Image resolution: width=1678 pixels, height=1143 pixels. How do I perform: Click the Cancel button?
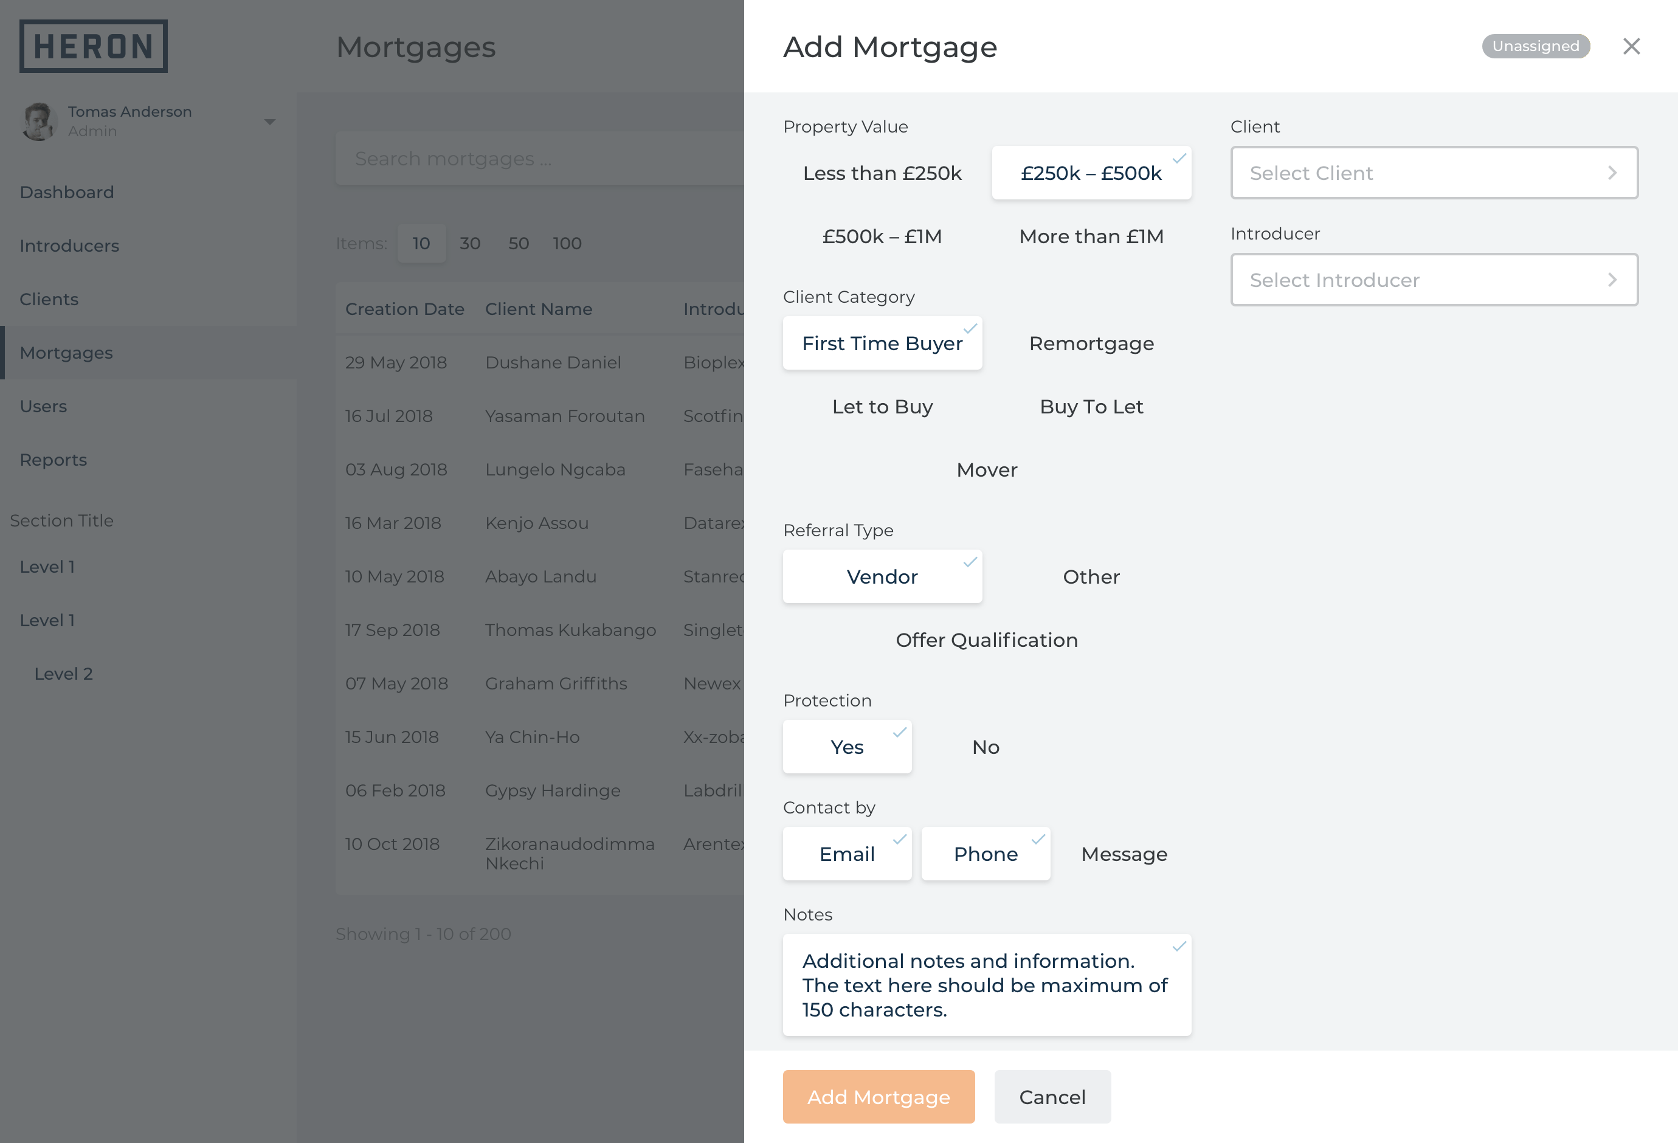coord(1052,1096)
